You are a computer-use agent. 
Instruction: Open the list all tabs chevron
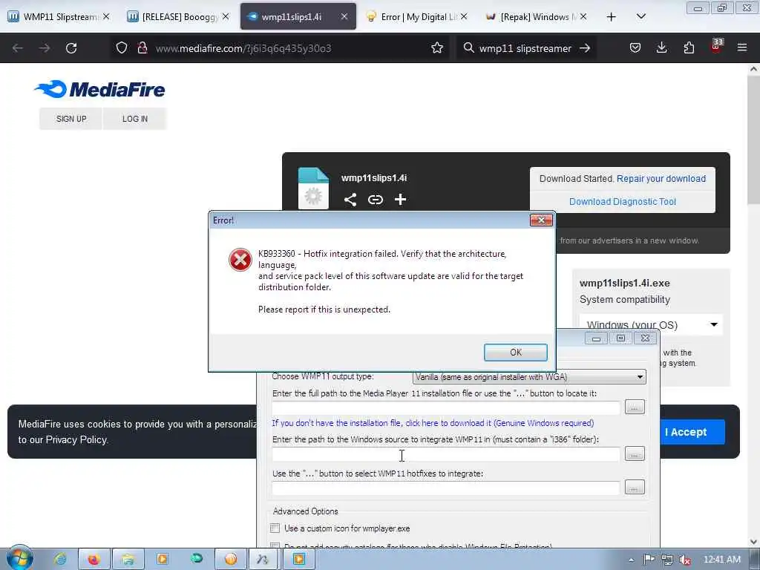point(641,17)
